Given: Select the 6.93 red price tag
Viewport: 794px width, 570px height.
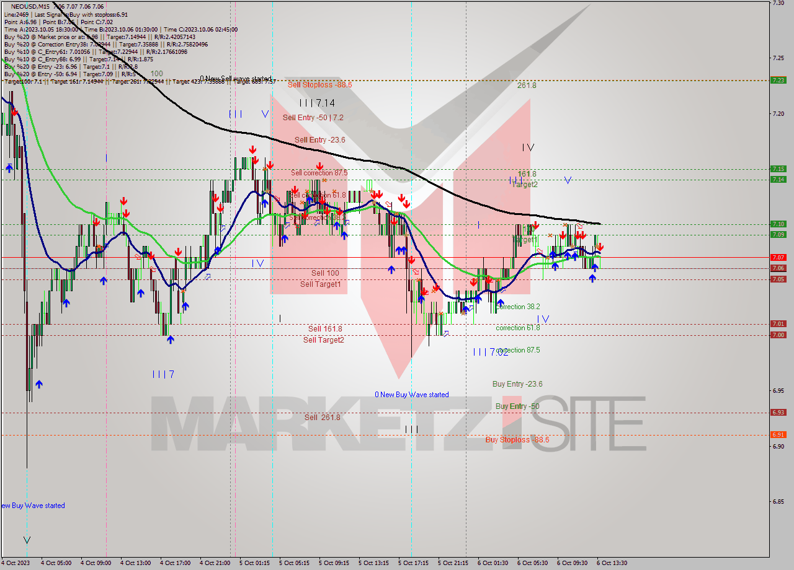Looking at the screenshot, I should [778, 413].
